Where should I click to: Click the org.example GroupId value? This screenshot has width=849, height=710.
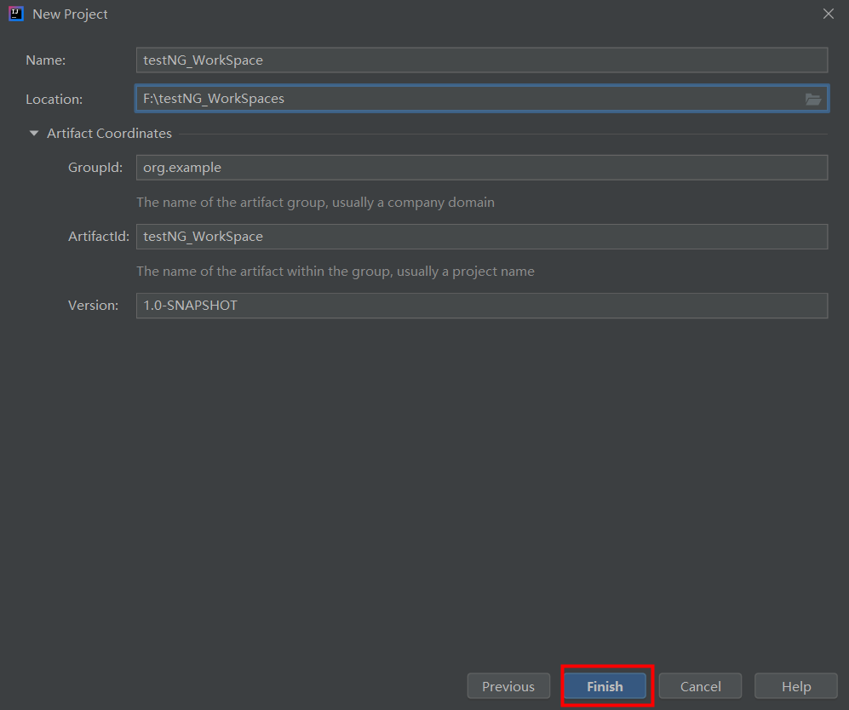pyautogui.click(x=181, y=167)
